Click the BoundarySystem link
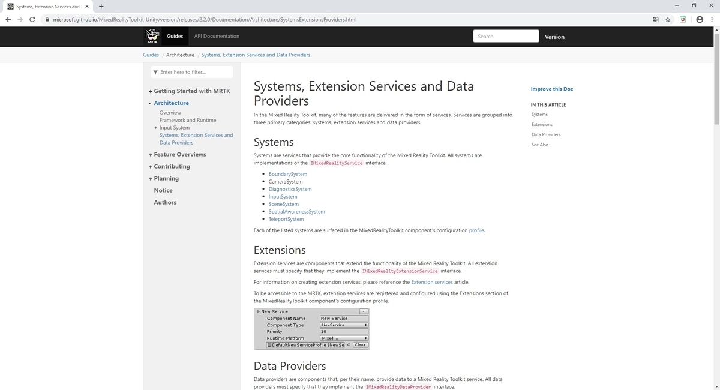This screenshot has height=390, width=720. 288,174
